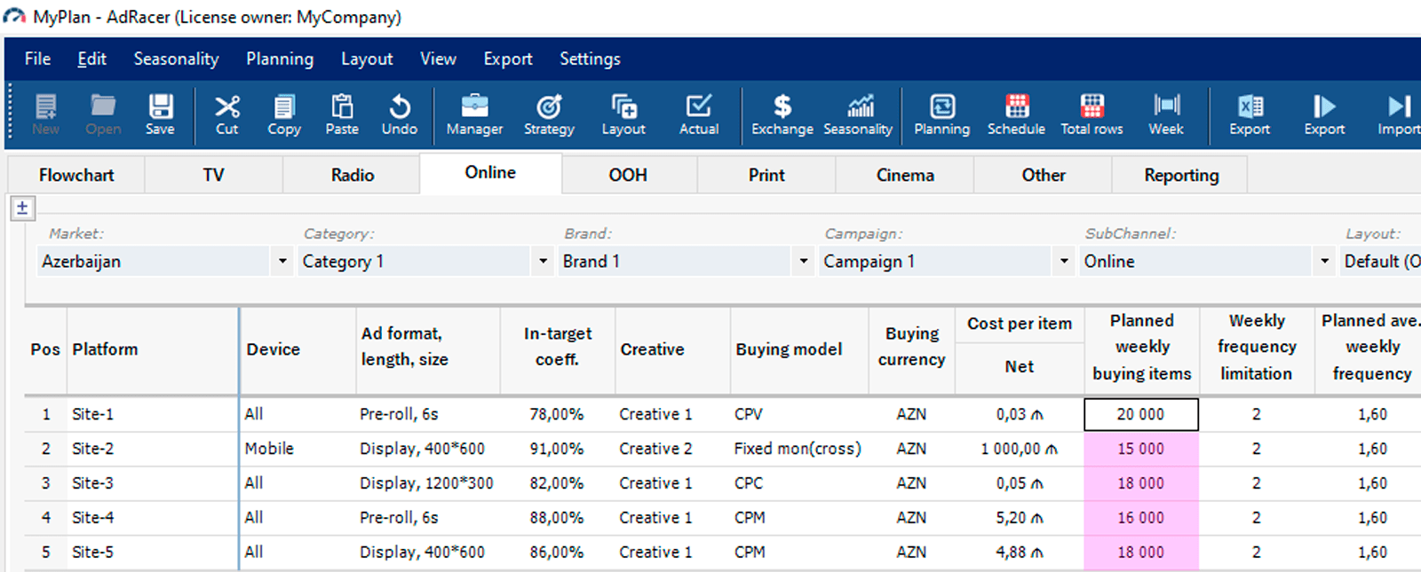Click the Fixed mon(cross) buying model cell
The width and height of the screenshot is (1421, 572).
pos(798,449)
